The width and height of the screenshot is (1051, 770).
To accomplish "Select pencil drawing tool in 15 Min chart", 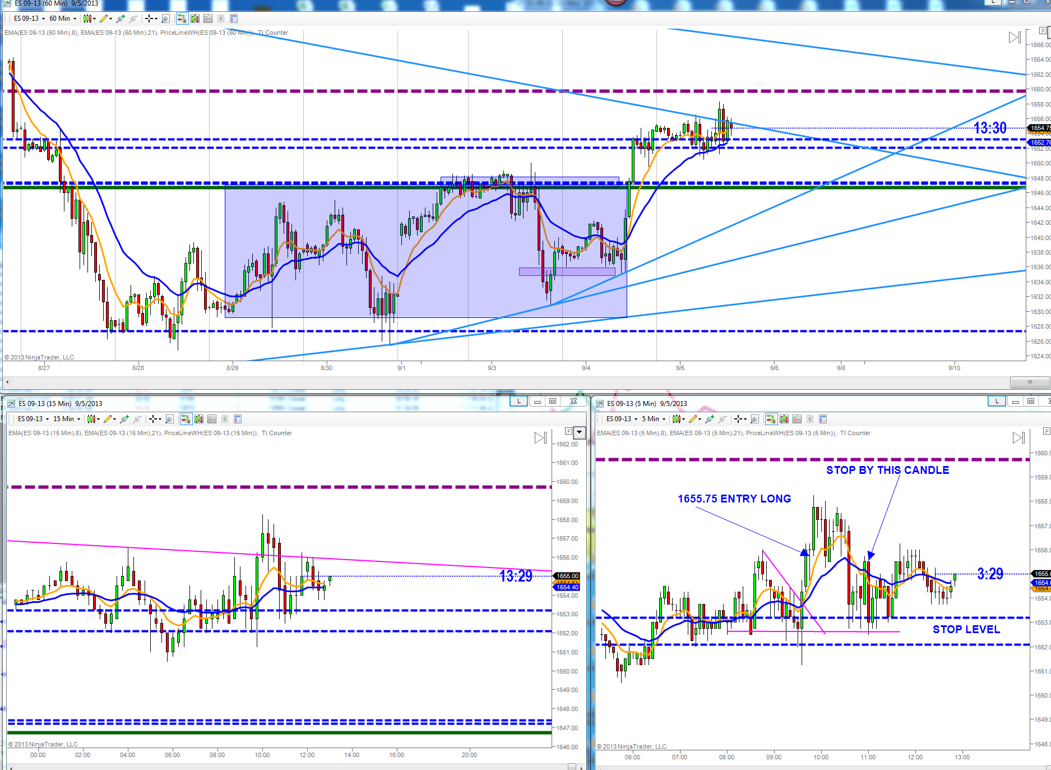I will click(x=108, y=419).
